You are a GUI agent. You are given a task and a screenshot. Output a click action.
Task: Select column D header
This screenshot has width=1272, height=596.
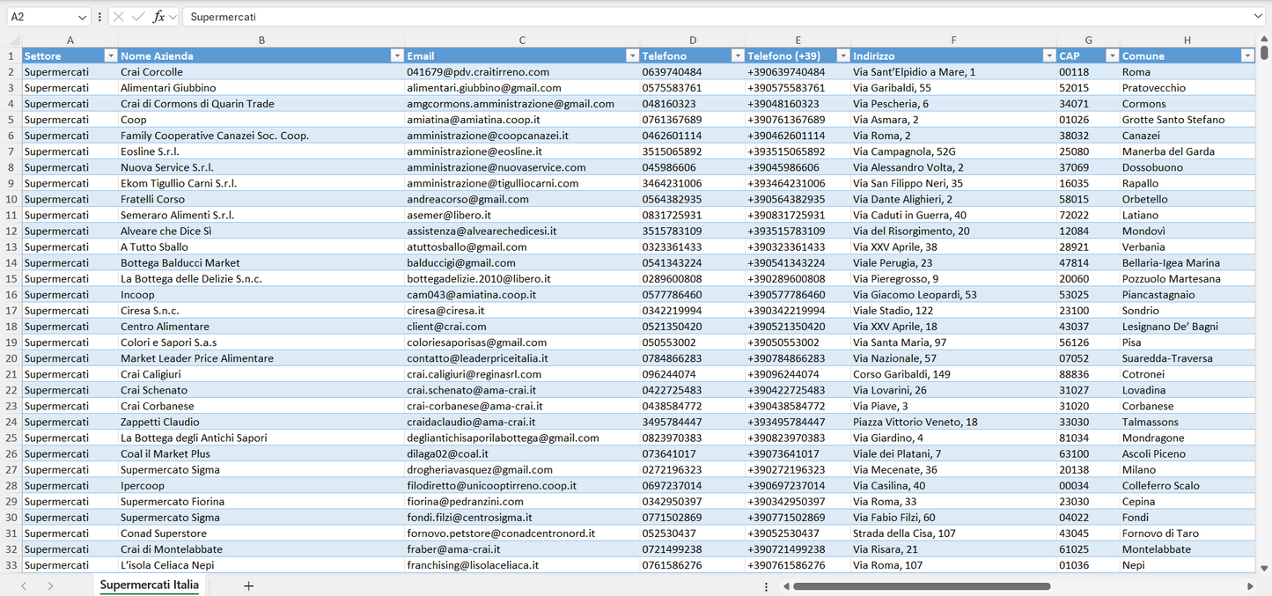tap(693, 40)
